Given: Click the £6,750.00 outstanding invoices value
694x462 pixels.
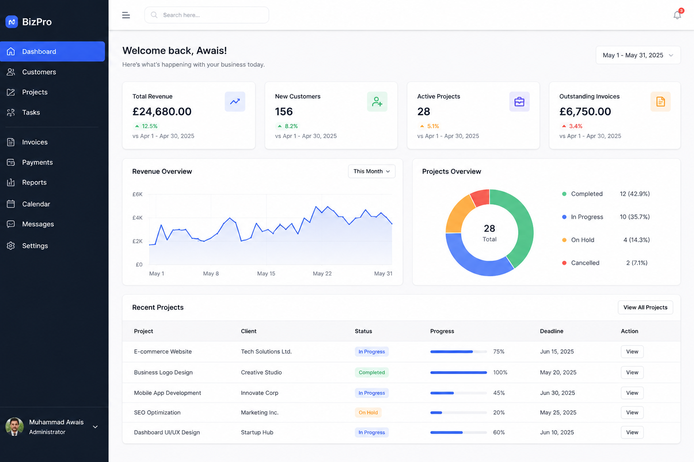Looking at the screenshot, I should [585, 111].
